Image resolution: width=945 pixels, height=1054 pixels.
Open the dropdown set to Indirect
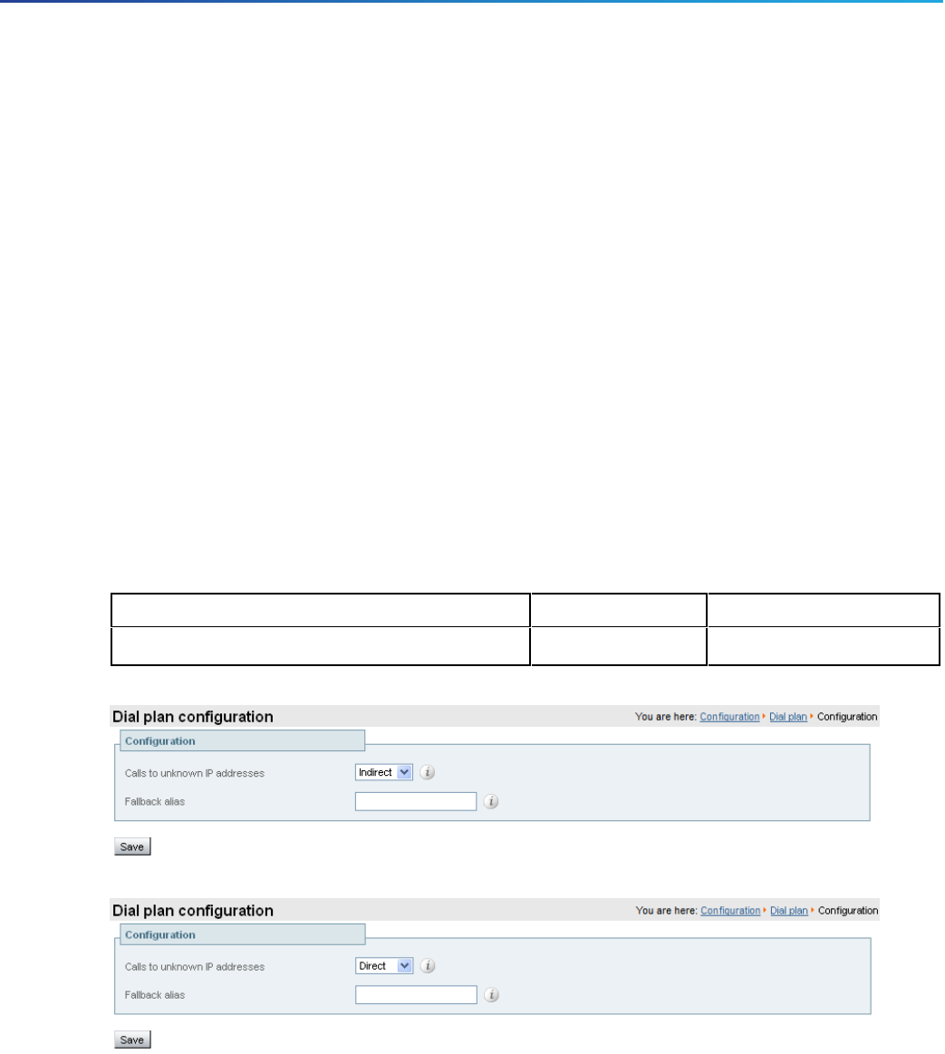click(x=384, y=772)
